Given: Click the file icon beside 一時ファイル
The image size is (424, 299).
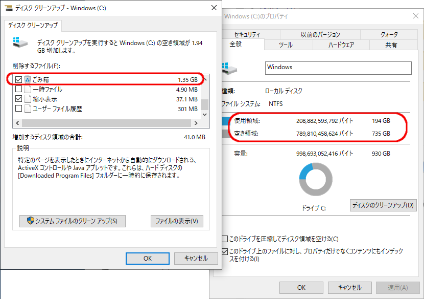Looking at the screenshot, I should (28, 90).
